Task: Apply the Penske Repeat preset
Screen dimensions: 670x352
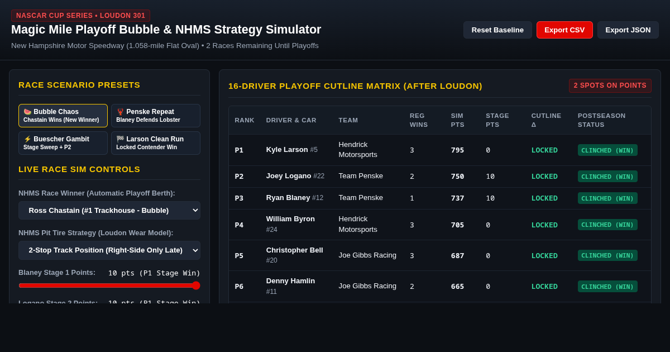Action: [x=156, y=116]
